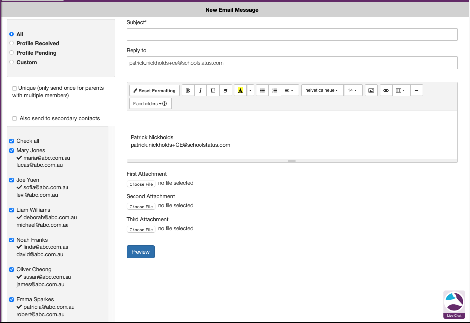Viewport: 470px width, 323px height.
Task: Apply underline formatting
Action: pos(213,91)
